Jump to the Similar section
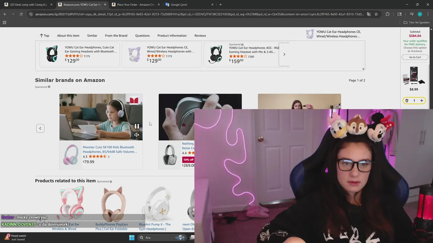The image size is (433, 243). click(92, 35)
